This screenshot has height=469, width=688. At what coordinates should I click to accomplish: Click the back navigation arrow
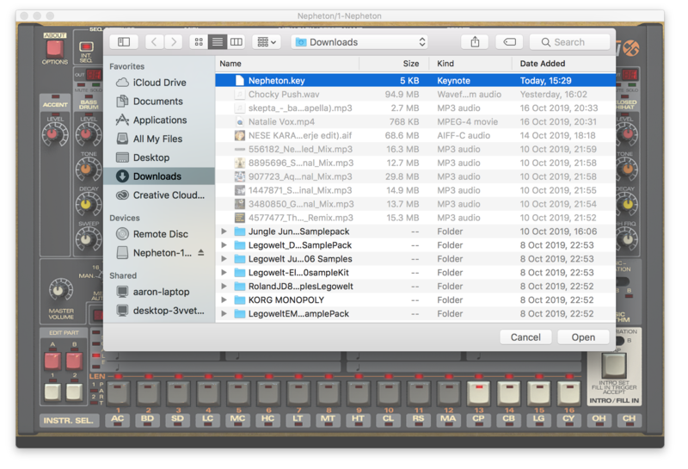pyautogui.click(x=154, y=41)
